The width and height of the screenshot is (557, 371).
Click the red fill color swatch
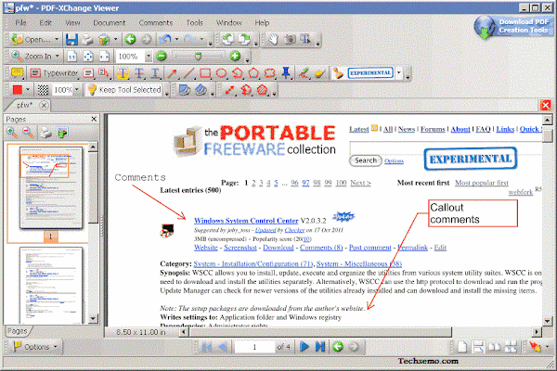point(18,90)
